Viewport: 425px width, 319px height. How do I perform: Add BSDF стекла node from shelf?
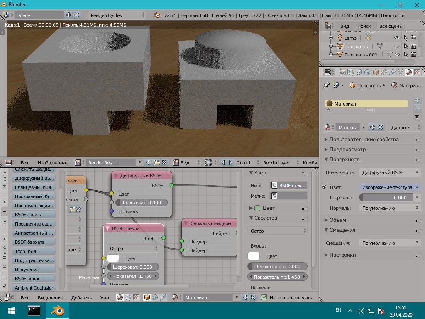tap(34, 215)
